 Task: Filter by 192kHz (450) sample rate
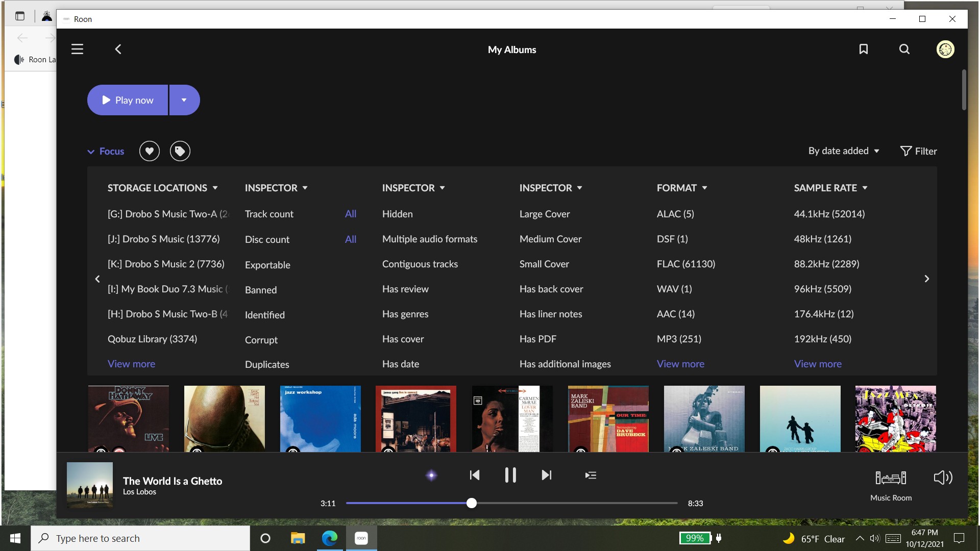click(x=823, y=339)
